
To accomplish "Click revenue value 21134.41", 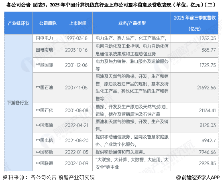I will (207, 111).
